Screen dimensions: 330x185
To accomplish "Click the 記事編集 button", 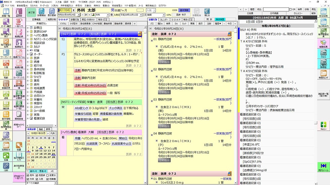I will click(x=36, y=19).
